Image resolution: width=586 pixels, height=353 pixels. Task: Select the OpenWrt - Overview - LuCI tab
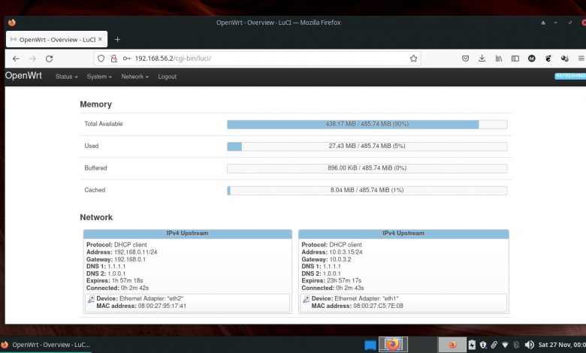click(x=56, y=39)
